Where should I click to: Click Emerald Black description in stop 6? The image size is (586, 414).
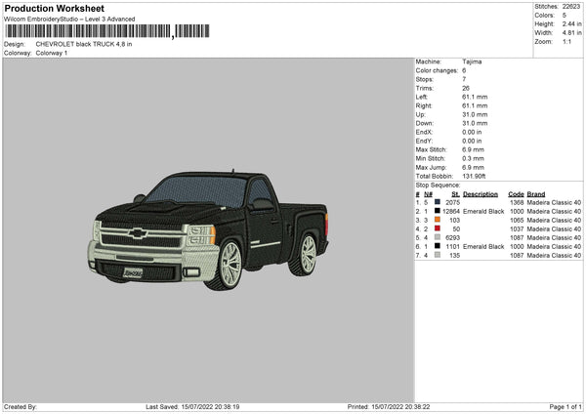coord(483,247)
